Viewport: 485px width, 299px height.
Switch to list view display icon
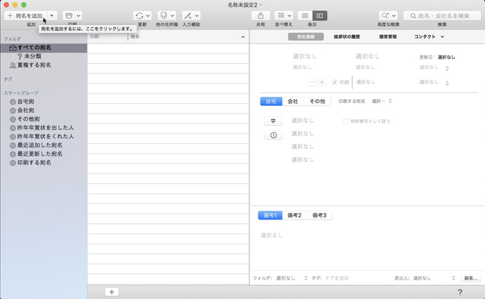[305, 15]
